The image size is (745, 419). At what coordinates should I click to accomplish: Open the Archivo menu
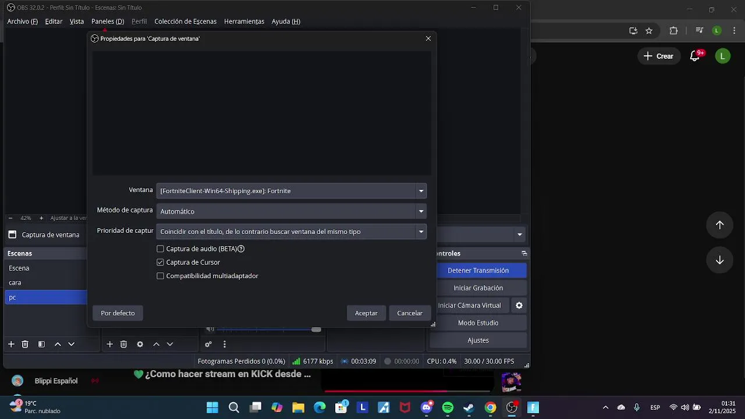point(22,22)
